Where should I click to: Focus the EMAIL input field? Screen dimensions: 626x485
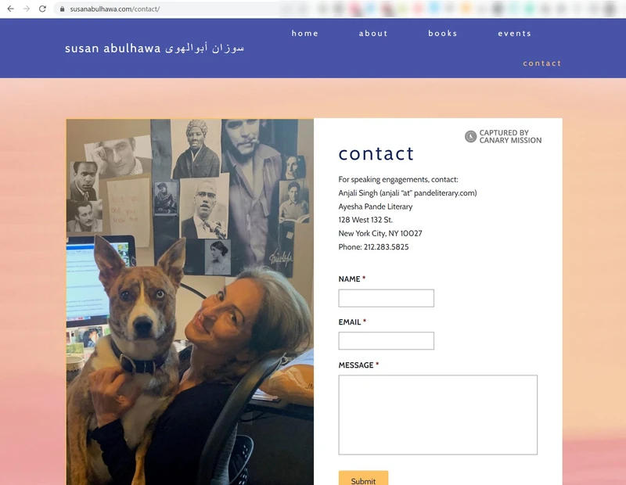point(386,341)
